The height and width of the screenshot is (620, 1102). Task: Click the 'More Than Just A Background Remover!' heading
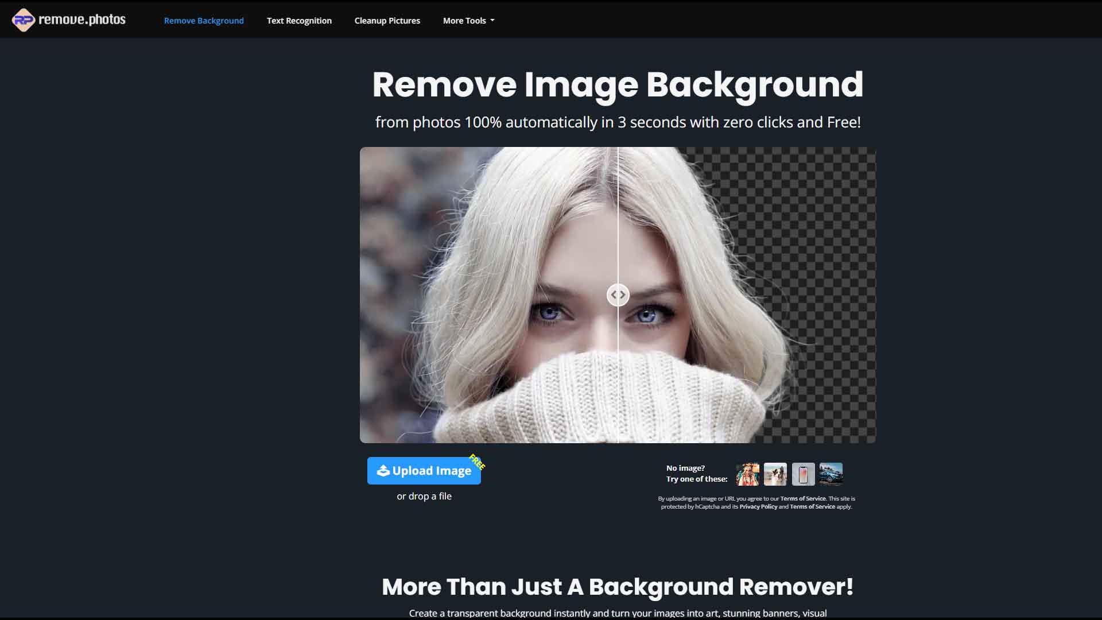click(x=618, y=587)
